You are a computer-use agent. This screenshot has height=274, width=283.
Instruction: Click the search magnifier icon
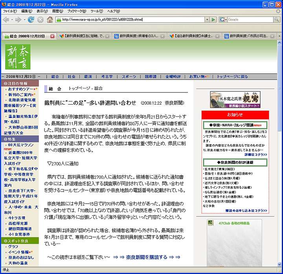[276, 20]
